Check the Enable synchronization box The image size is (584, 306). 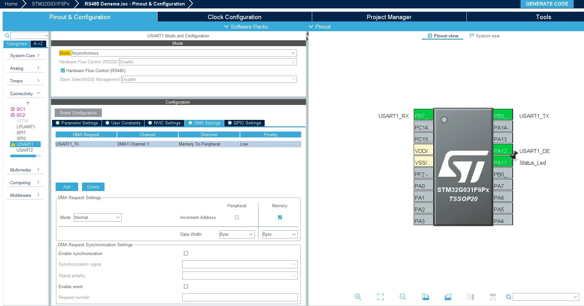pyautogui.click(x=186, y=253)
